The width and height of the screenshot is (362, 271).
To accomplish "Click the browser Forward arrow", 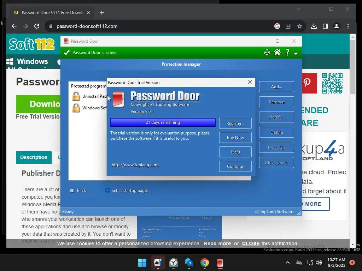I will 25,26.
